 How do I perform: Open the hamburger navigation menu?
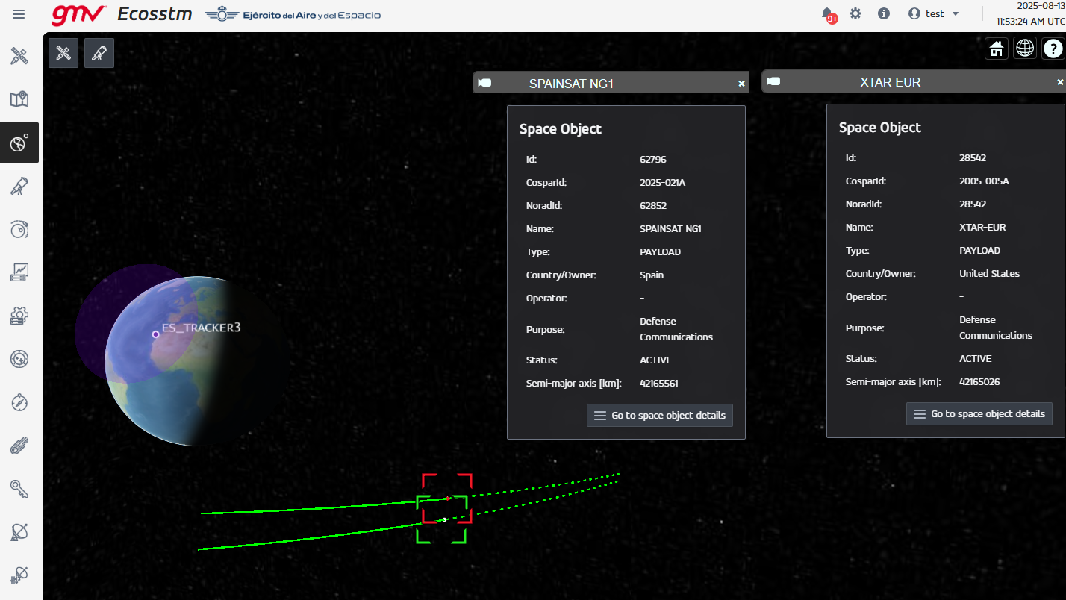click(x=19, y=14)
